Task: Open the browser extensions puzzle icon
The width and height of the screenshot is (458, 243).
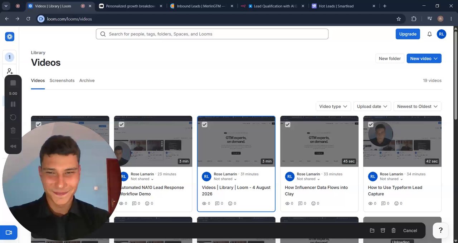Action: [414, 19]
